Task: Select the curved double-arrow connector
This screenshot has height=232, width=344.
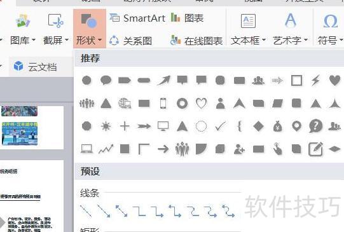Action: (228, 211)
